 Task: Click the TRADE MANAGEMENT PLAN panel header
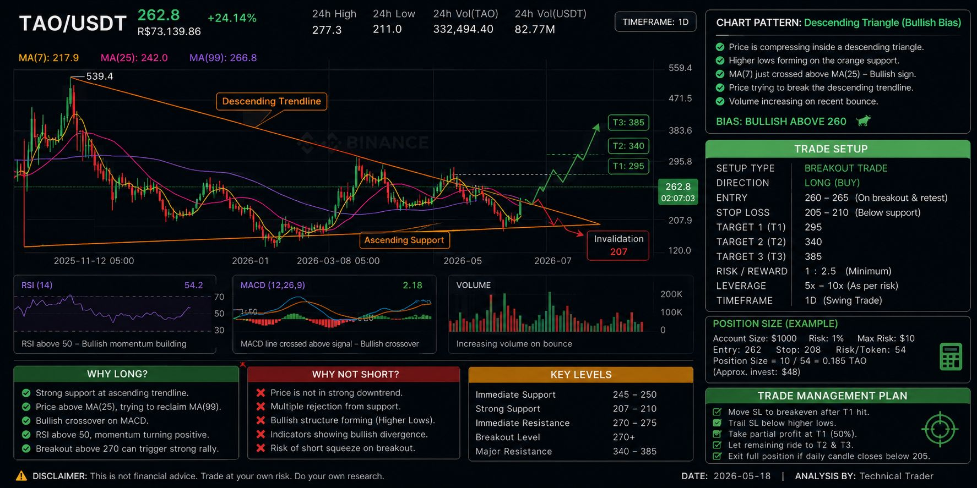(x=838, y=396)
